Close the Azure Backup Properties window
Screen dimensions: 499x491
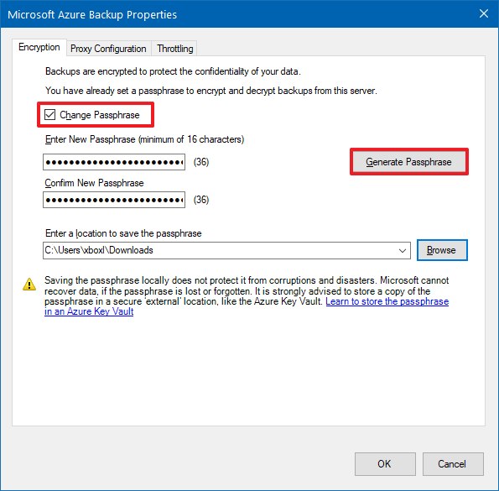click(484, 13)
